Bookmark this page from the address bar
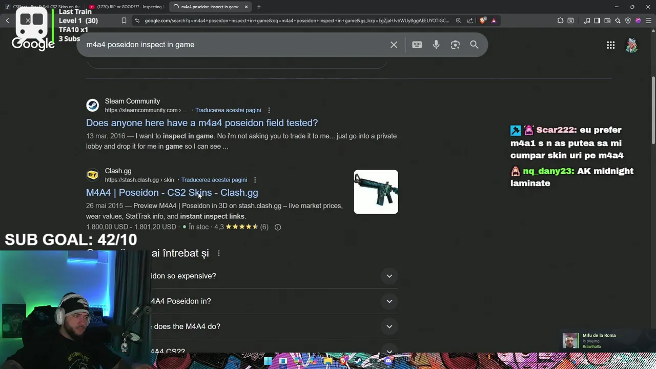Screen dimensions: 656x369 [124, 20]
